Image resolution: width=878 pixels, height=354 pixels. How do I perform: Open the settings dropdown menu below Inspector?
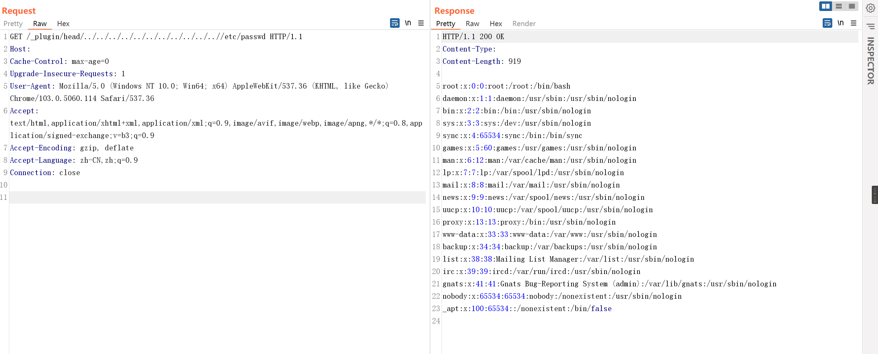870,26
